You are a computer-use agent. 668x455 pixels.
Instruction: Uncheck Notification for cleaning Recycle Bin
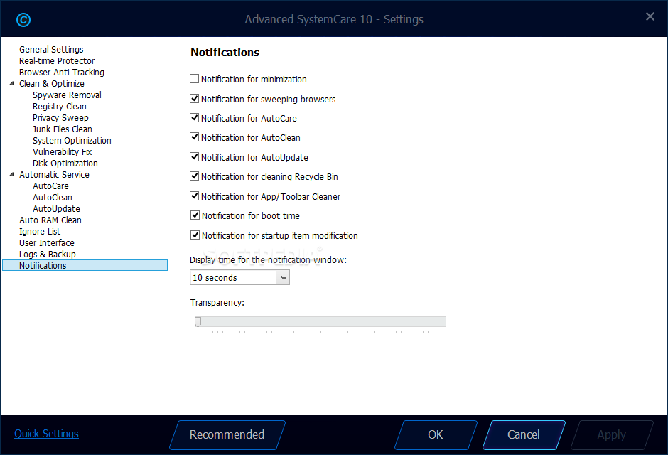194,176
